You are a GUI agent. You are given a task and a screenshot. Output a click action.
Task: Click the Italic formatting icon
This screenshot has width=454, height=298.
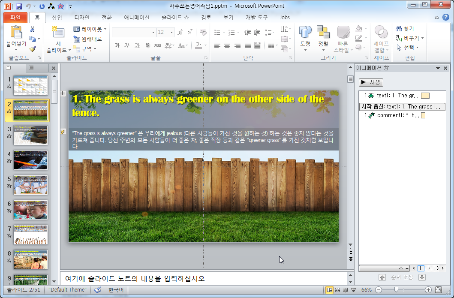click(x=126, y=45)
